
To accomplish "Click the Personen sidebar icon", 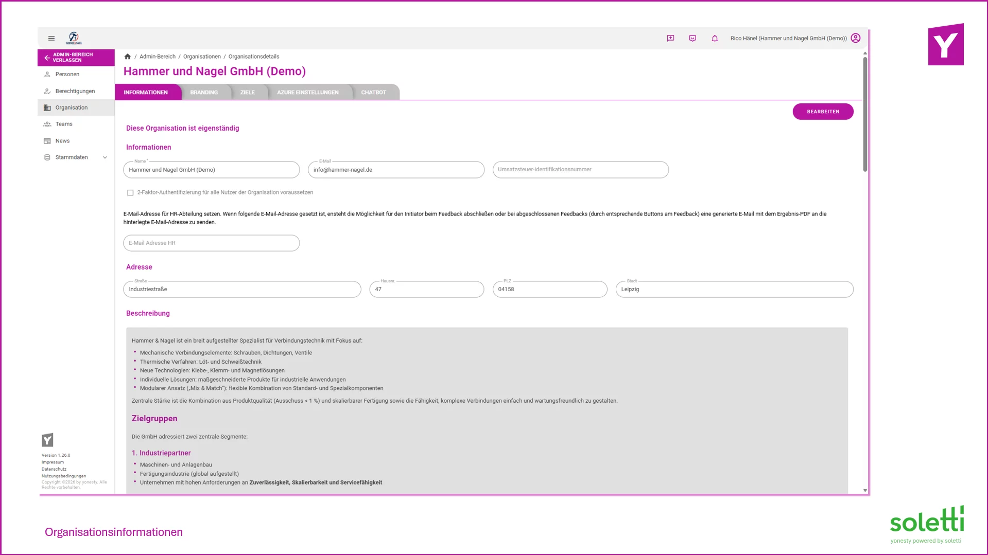I will click(x=47, y=75).
